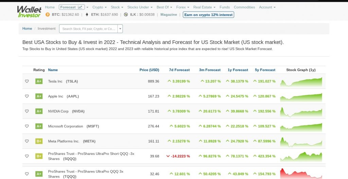Expand the Account menu
This screenshot has height=179, width=348.
pyautogui.click(x=267, y=7)
